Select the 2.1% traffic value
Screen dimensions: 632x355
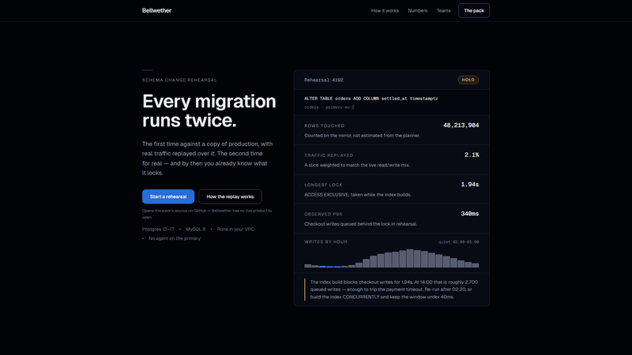pos(472,155)
